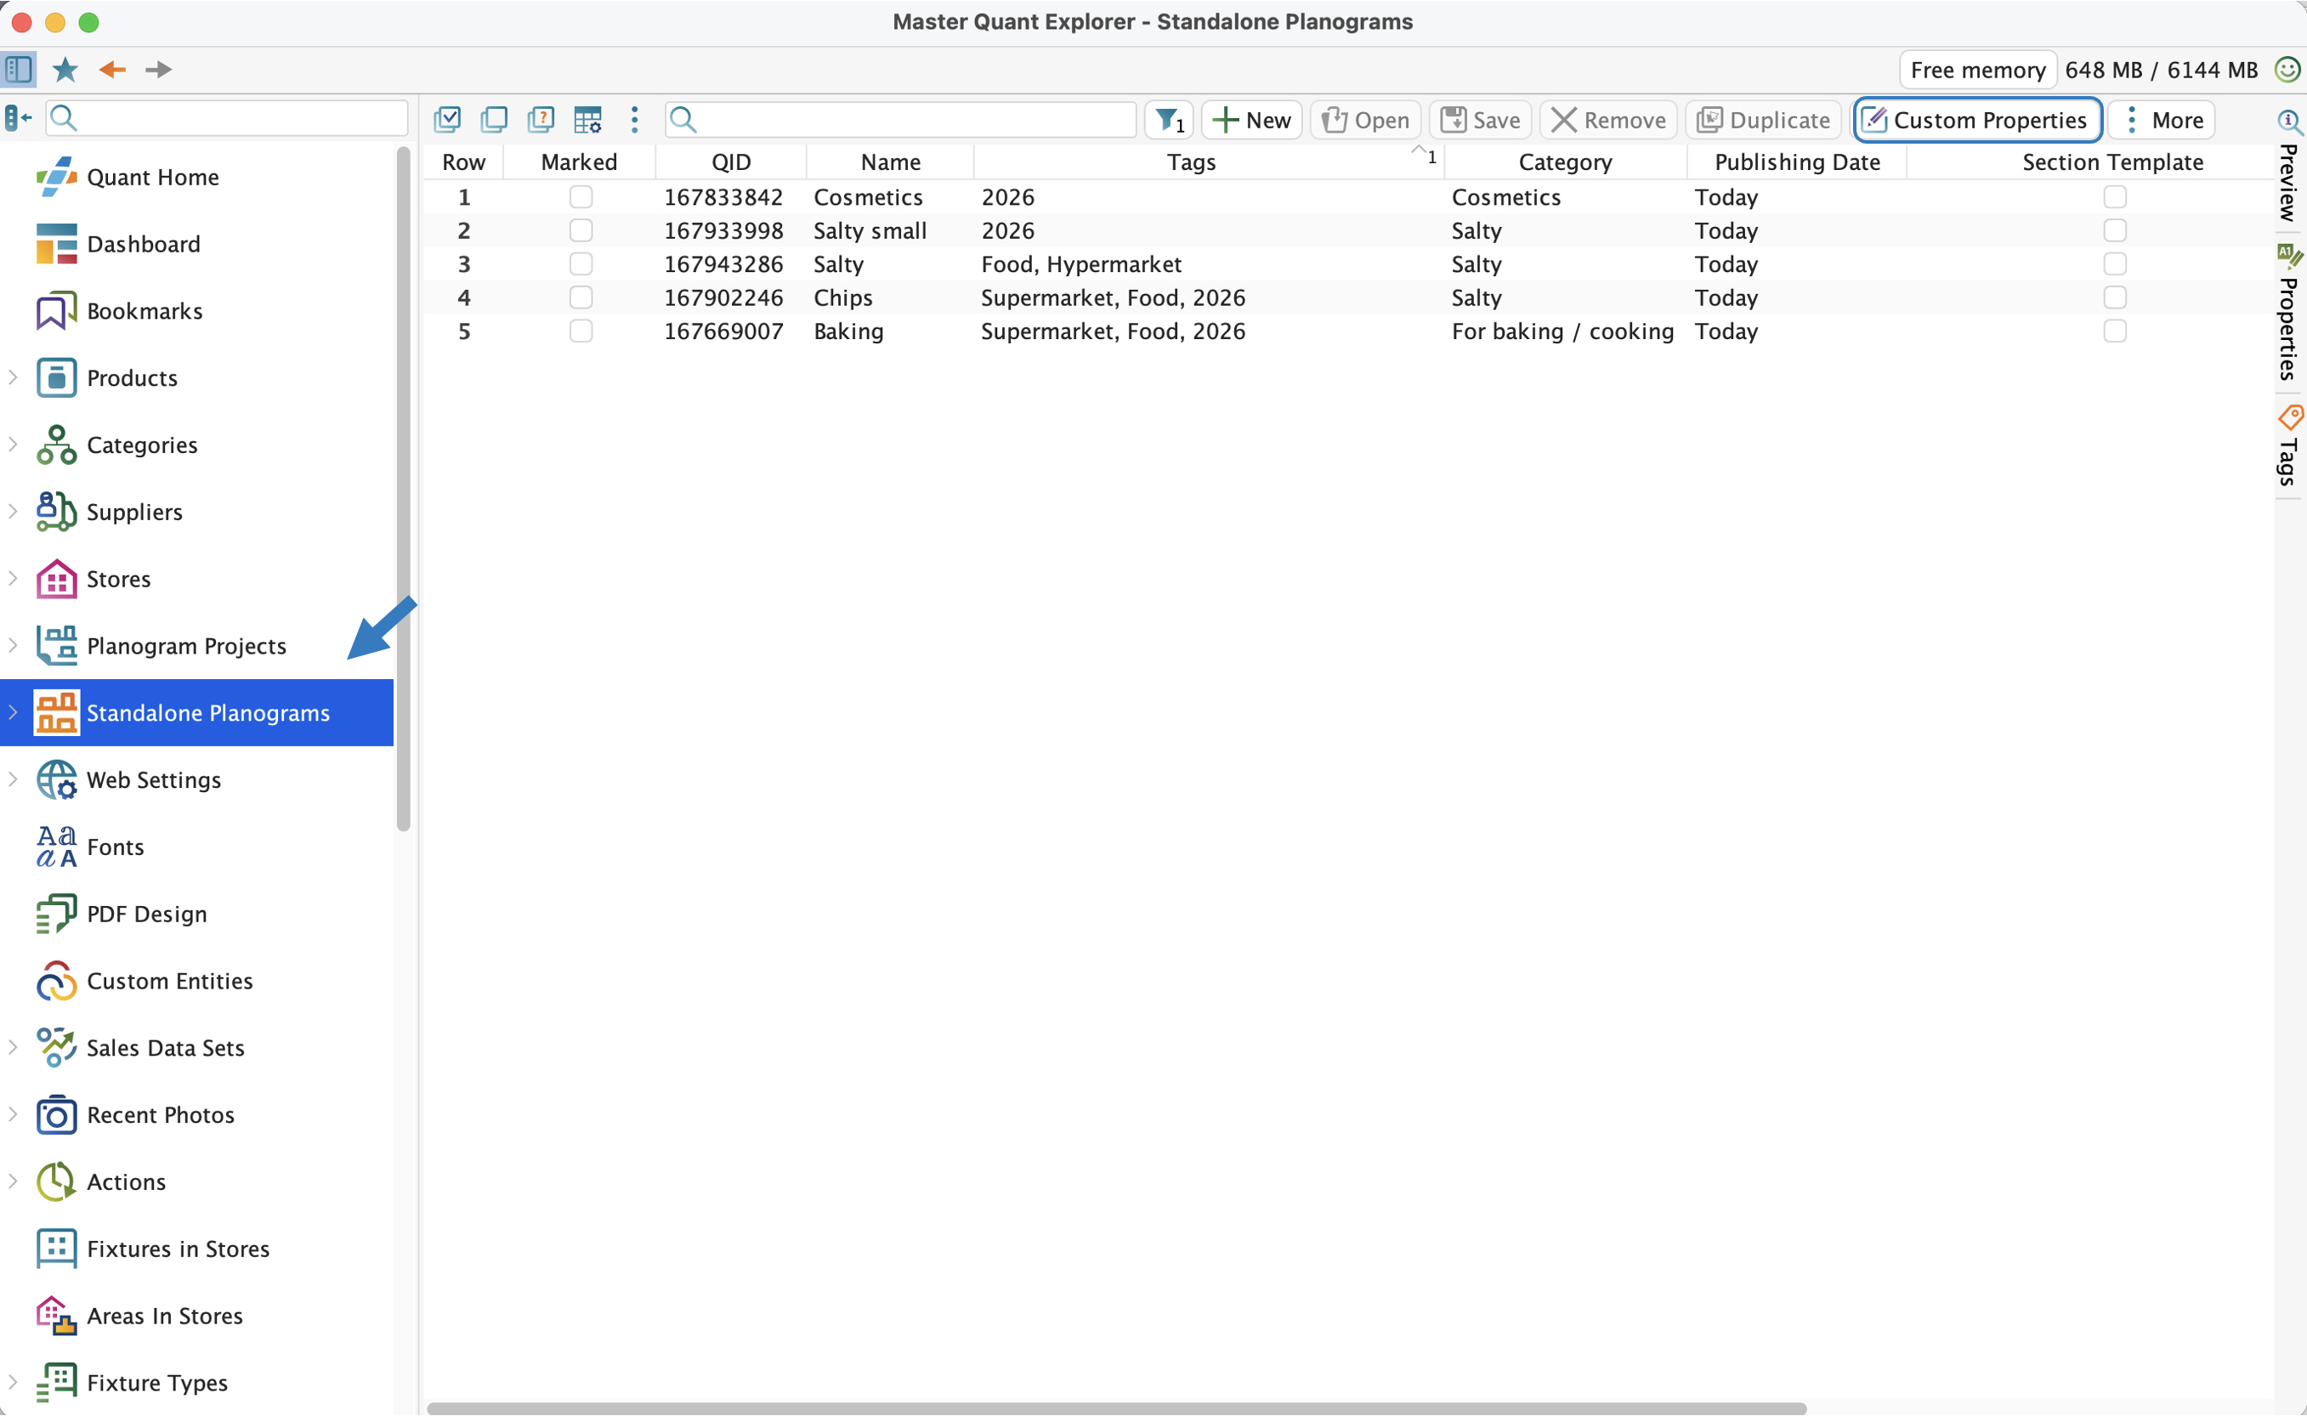Mark the Cosmetics planogram row
This screenshot has height=1416, width=2307.
point(581,196)
